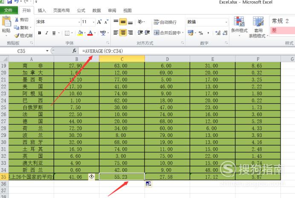This screenshot has height=198, width=295.
Task: Click the borders icon
Action: pyautogui.click(x=67, y=33)
